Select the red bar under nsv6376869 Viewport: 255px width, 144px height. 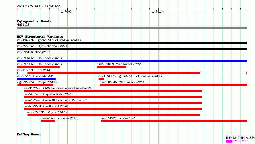coord(38,67)
